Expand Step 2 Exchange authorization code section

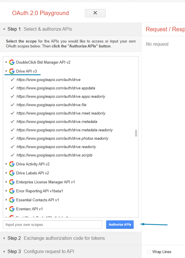[4, 238]
